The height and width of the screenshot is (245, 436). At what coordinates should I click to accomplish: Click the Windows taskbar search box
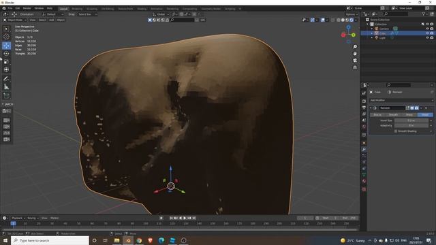tap(50, 240)
